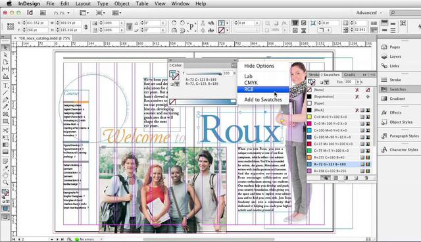Screen dimensions: 421x242
Task: Open the Window menu
Action: coord(180,4)
